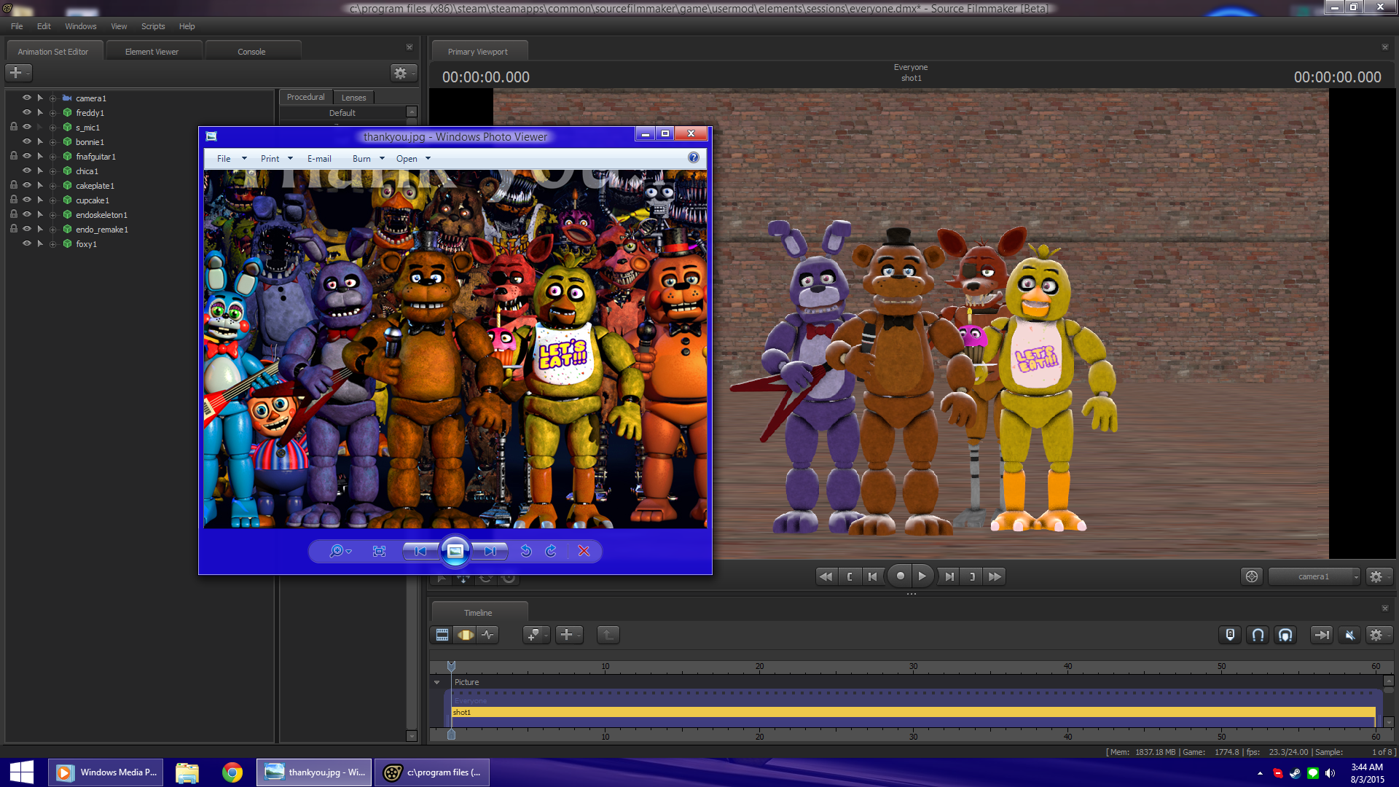
Task: Open the Photo Viewer help icon
Action: (694, 157)
